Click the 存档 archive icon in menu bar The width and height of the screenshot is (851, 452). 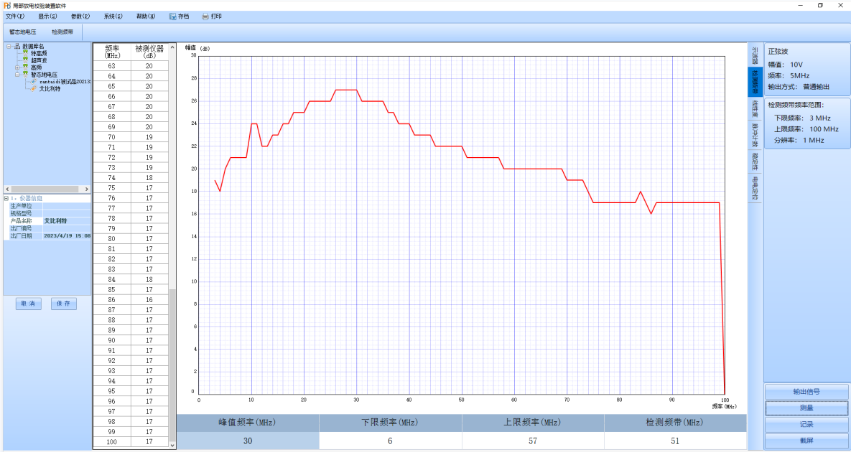(x=173, y=16)
